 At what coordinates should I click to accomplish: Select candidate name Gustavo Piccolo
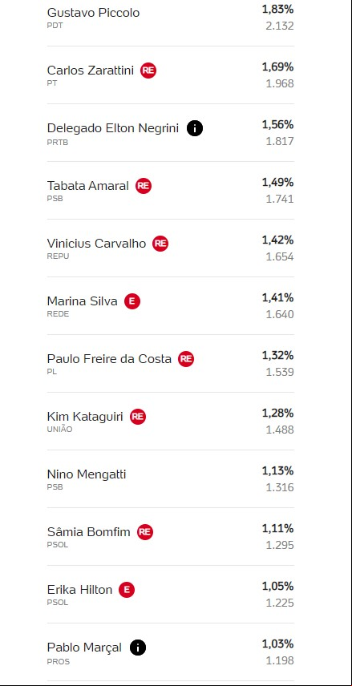point(93,13)
